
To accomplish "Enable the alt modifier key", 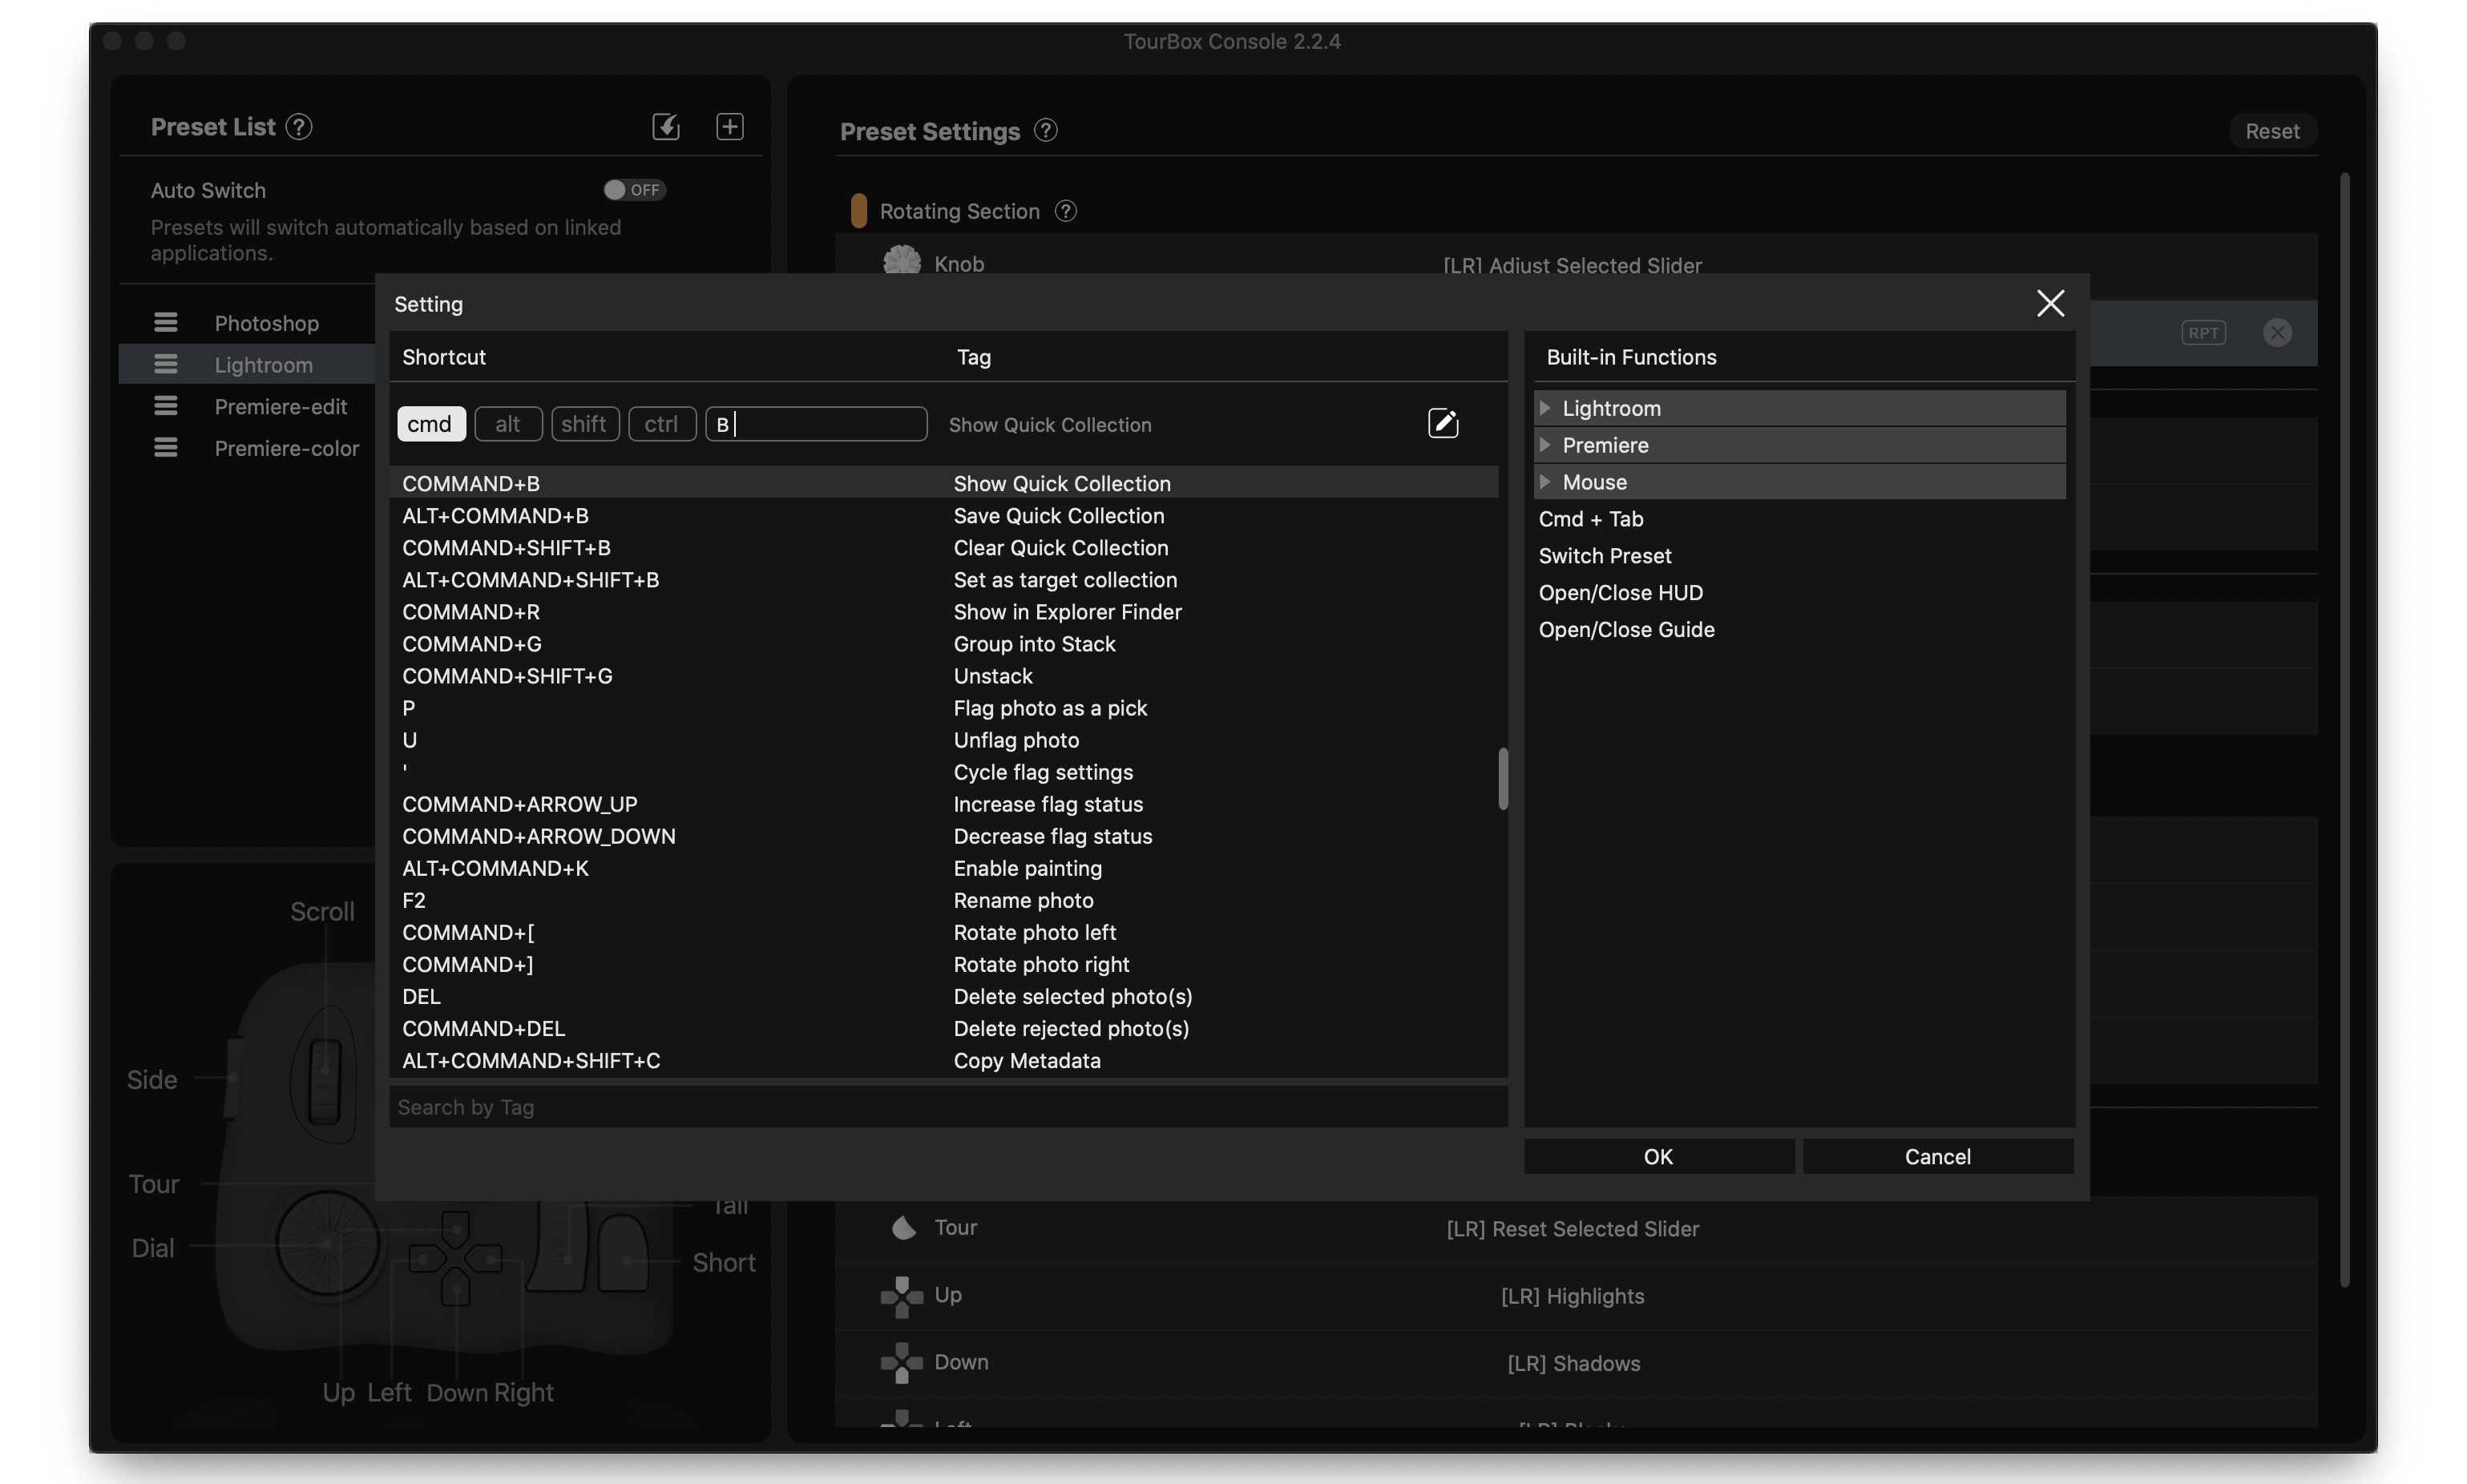I will (507, 424).
